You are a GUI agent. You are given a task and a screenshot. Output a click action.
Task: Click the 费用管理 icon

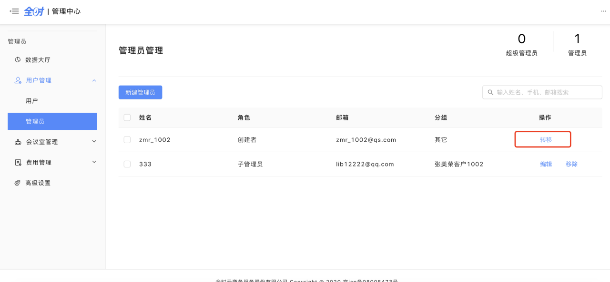(x=18, y=162)
